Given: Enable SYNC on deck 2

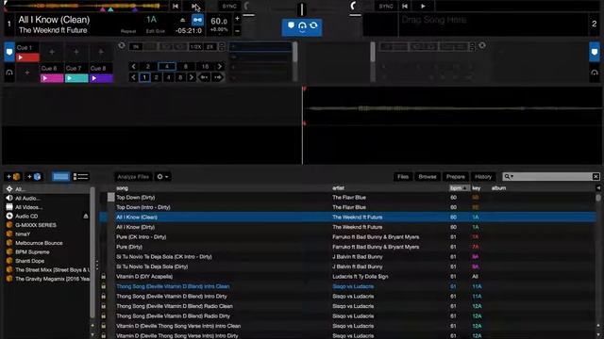Looking at the screenshot, I should click(386, 7).
